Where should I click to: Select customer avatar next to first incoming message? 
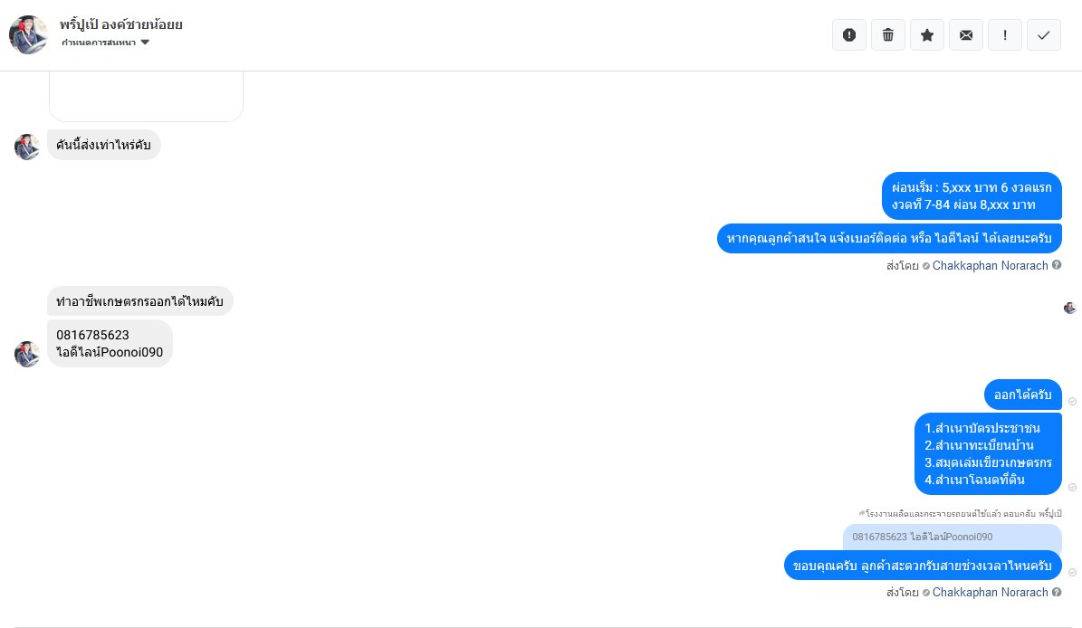pos(27,147)
